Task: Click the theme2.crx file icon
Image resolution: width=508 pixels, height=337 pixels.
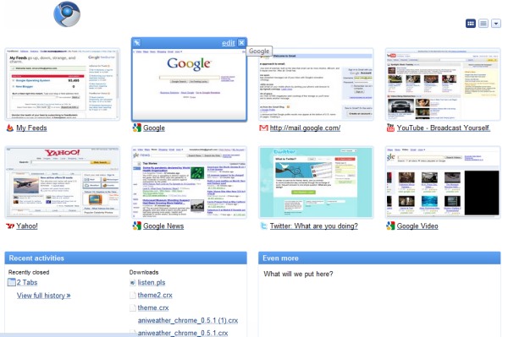Action: (x=133, y=296)
